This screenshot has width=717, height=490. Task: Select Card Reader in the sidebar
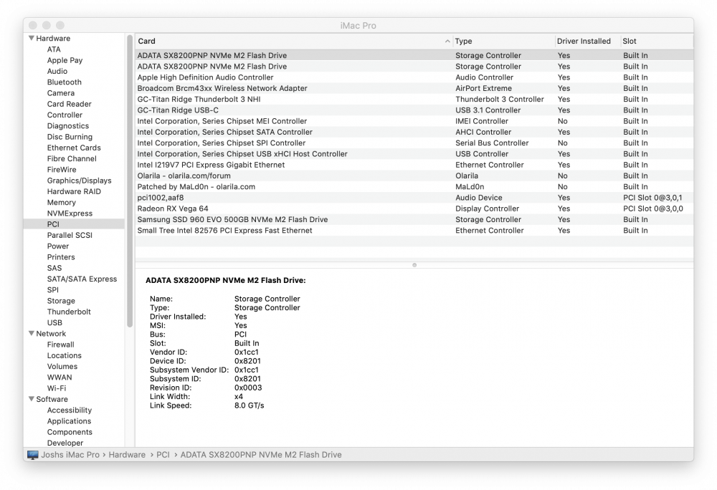pos(69,104)
